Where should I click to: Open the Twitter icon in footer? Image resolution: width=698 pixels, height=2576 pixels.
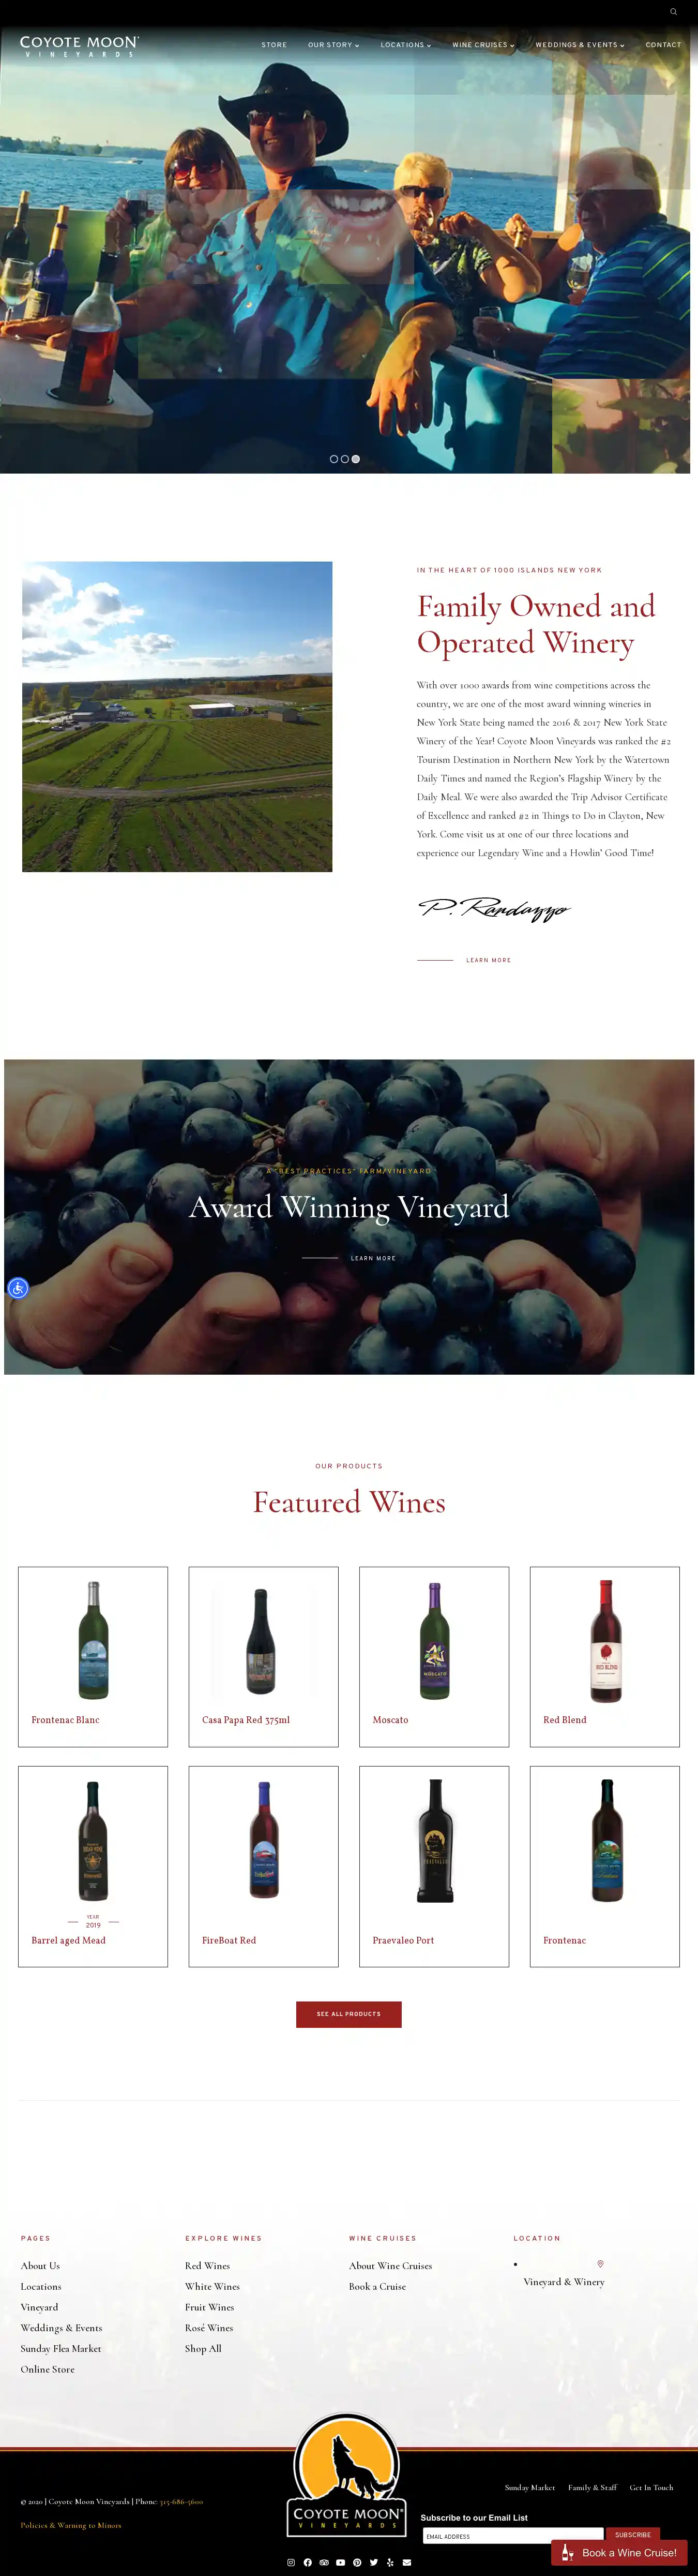(373, 2562)
